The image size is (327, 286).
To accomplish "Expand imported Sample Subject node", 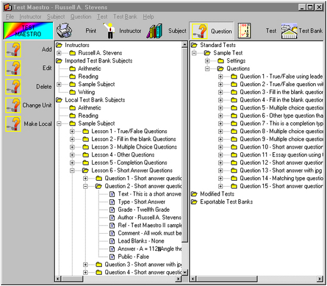I will [x=59, y=84].
